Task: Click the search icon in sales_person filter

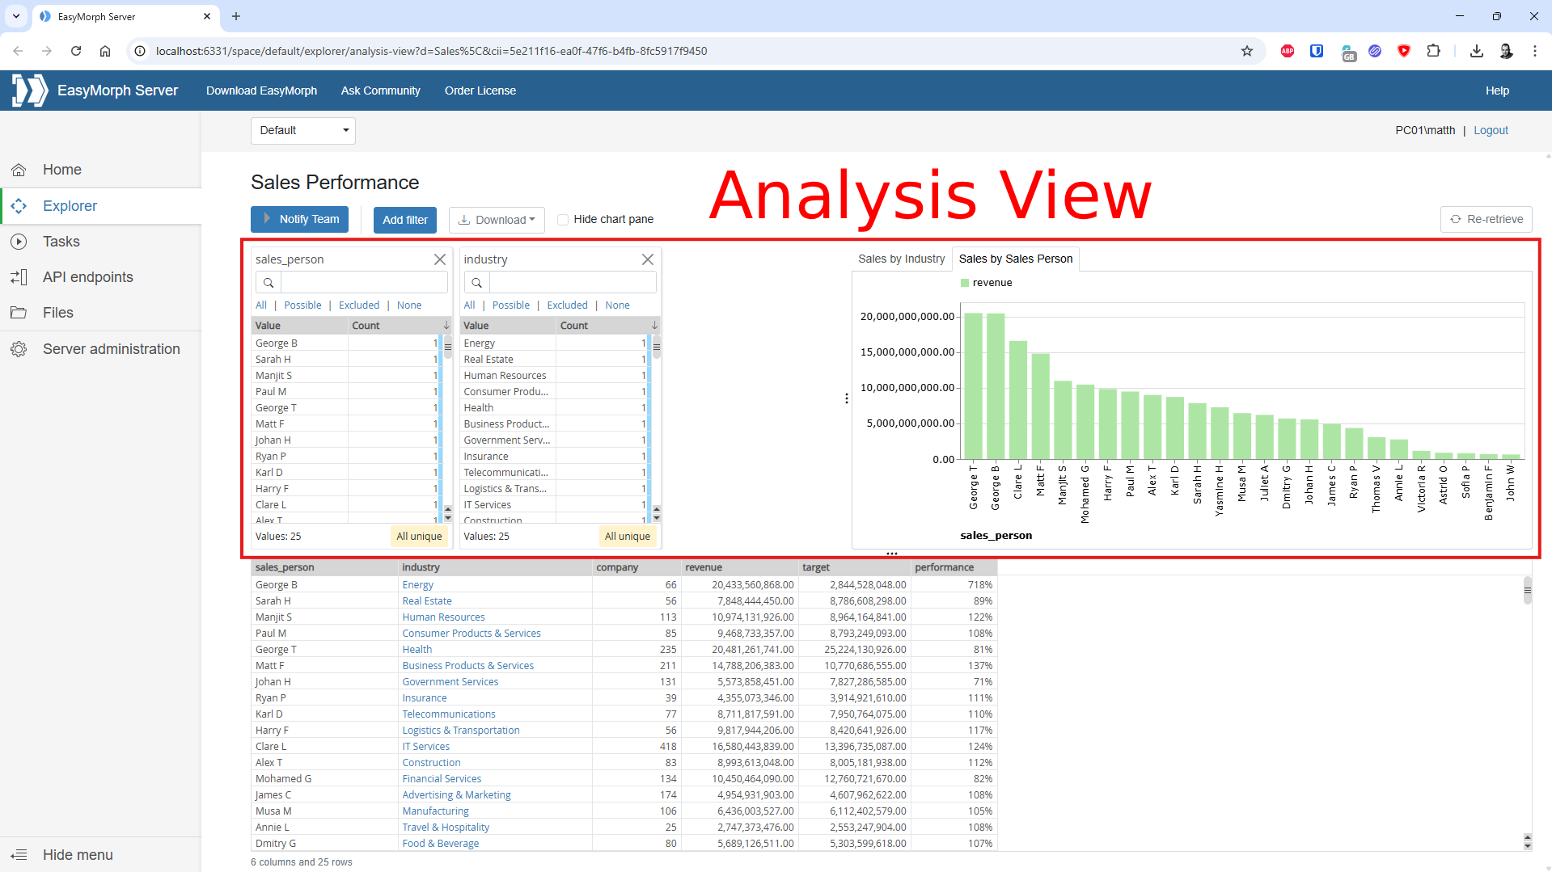Action: point(269,282)
